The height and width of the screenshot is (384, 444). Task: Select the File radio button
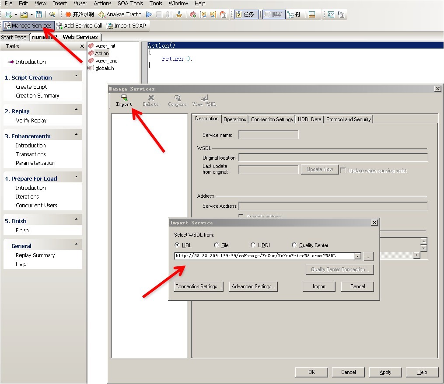(217, 245)
